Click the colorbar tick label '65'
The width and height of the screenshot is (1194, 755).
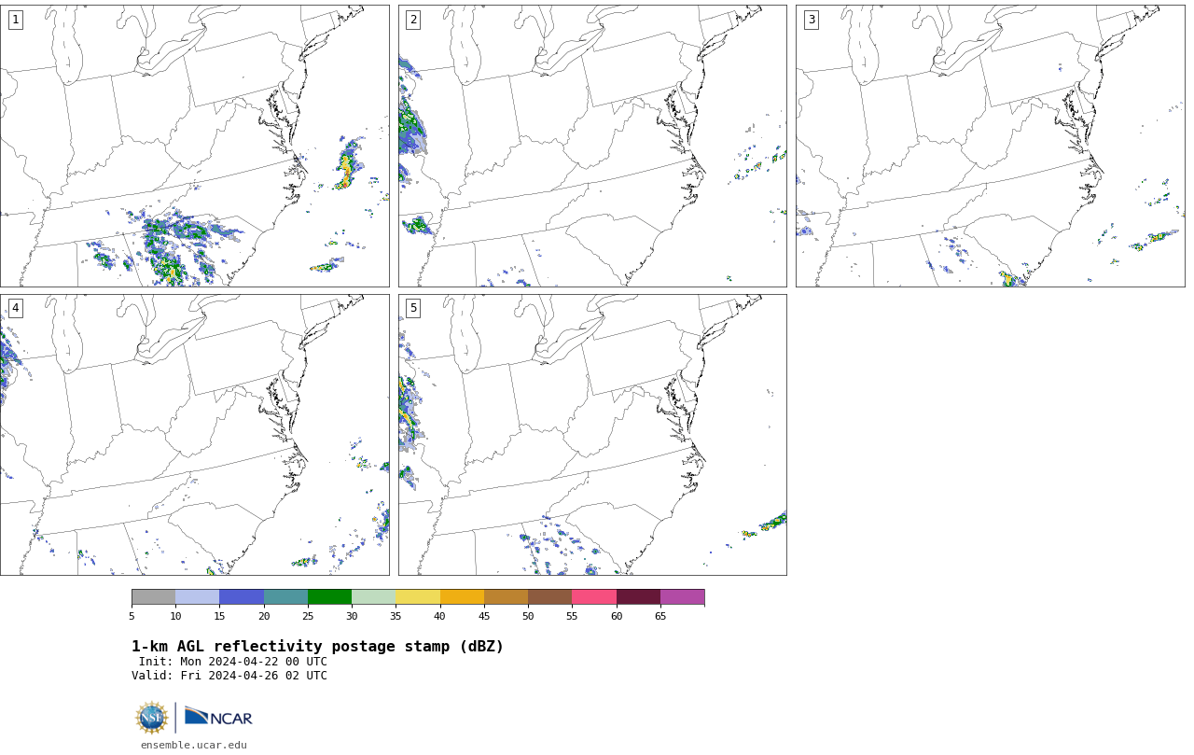point(660,616)
